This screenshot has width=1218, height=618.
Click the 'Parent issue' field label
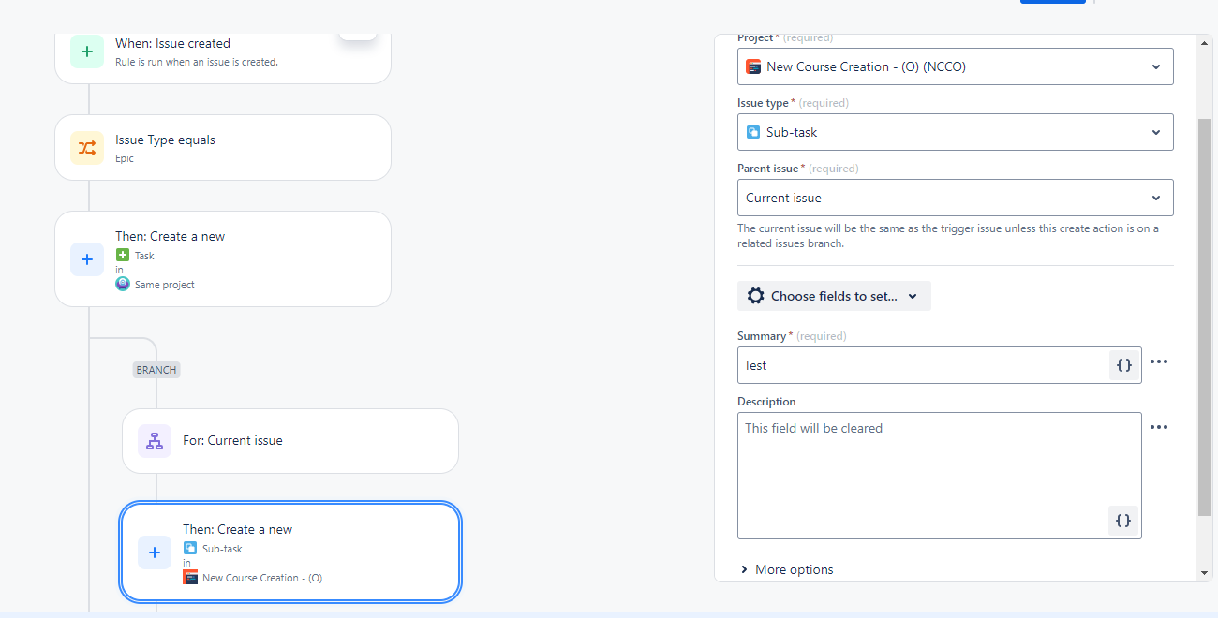768,169
